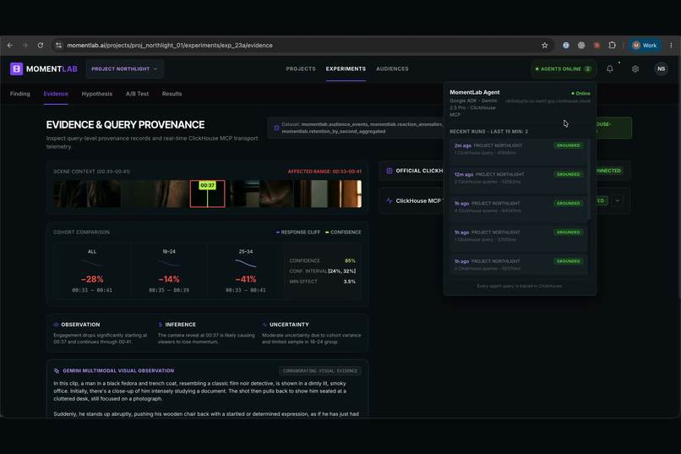The image size is (681, 454).
Task: Click the Evidence & Query Provenance heading
Action: pos(125,124)
